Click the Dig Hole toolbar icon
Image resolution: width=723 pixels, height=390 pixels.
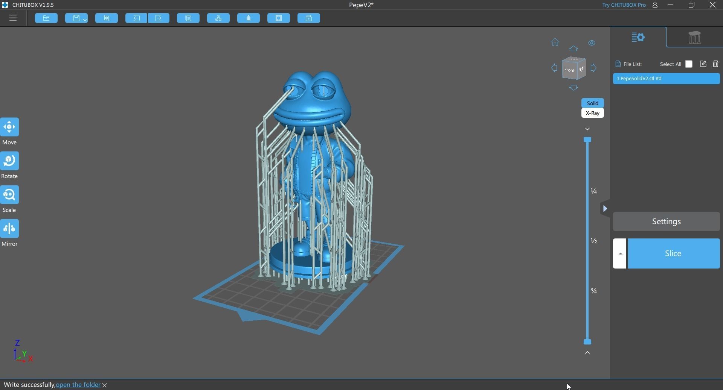click(x=279, y=18)
